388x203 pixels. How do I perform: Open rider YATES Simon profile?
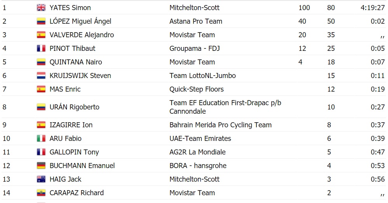click(70, 8)
